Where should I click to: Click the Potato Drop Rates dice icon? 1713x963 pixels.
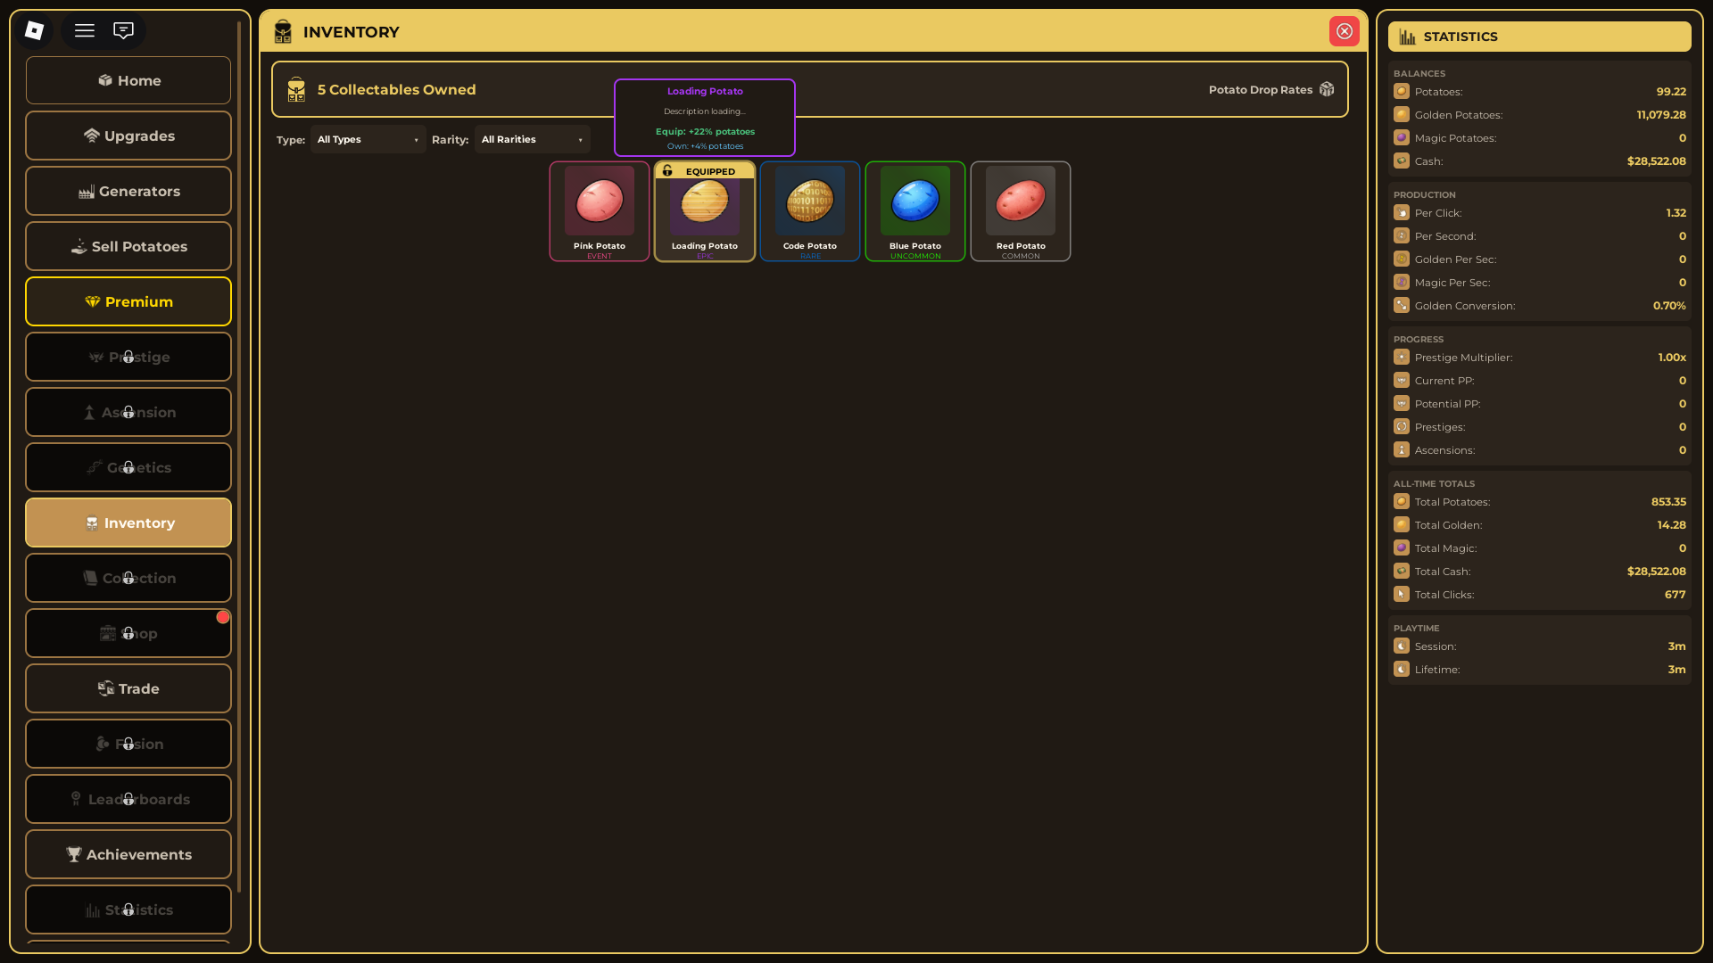pos(1327,89)
